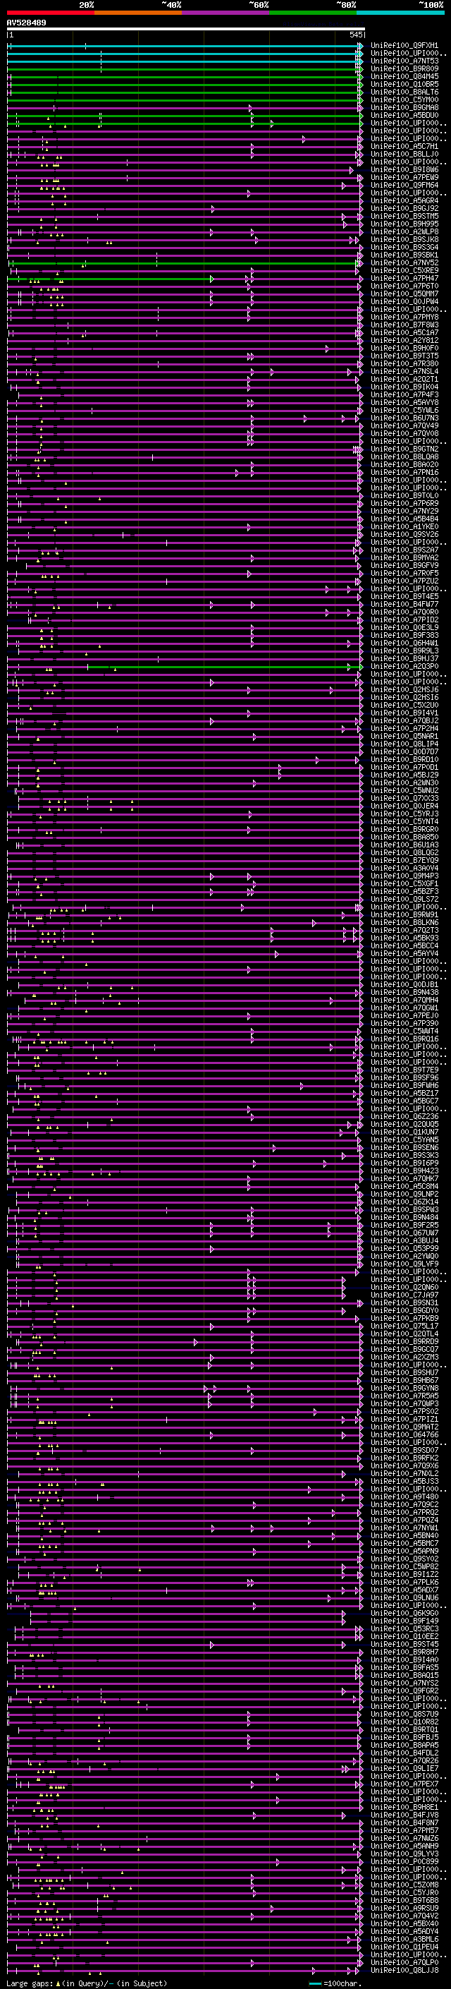Select hit label UniRef100_Q2HSI6
Viewport: 451px width, 1989px height.
(404, 697)
